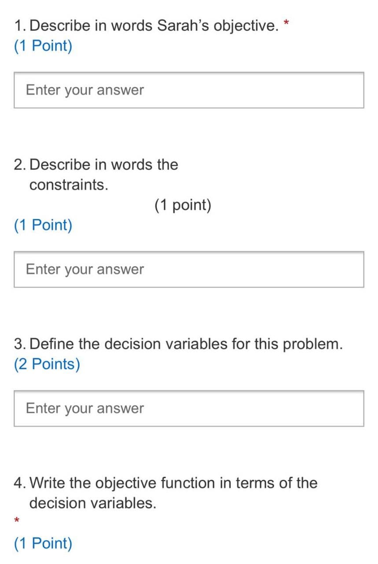The width and height of the screenshot is (378, 564).
Task: Click the question number "2."
Action: click(20, 165)
